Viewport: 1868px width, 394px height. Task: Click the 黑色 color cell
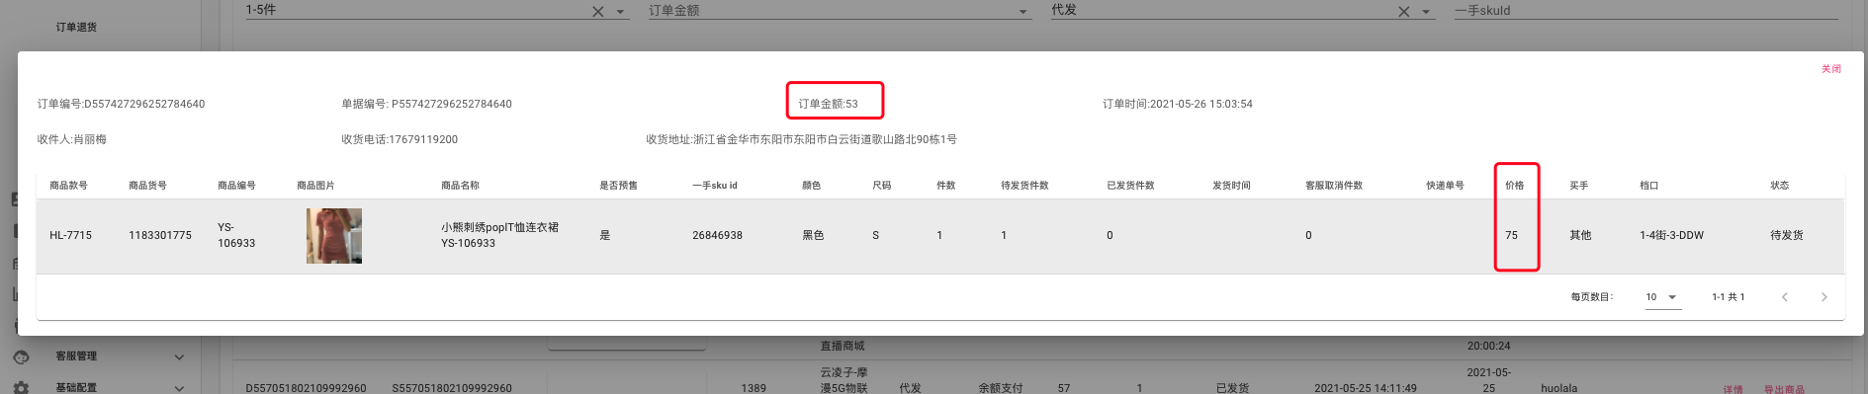point(813,236)
